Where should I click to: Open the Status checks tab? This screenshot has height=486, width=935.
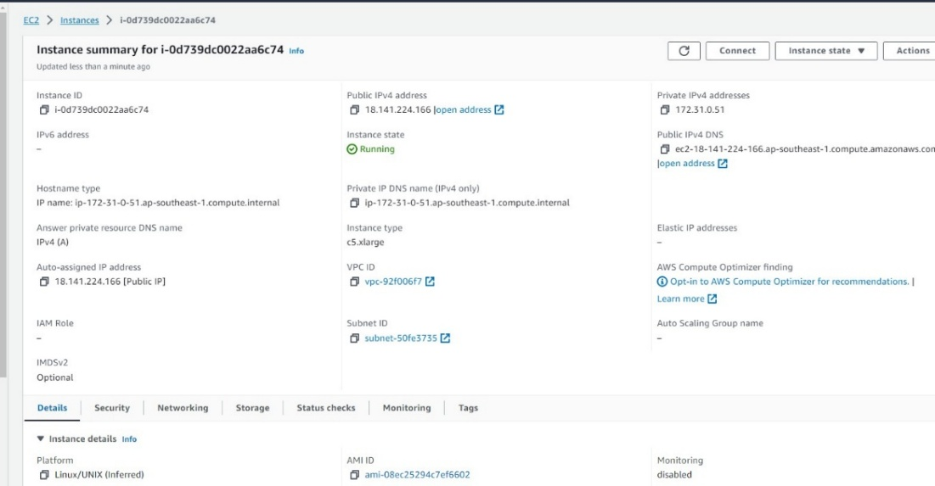[325, 408]
